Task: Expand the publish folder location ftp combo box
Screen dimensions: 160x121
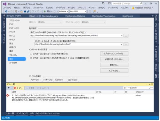Action: point(122,36)
